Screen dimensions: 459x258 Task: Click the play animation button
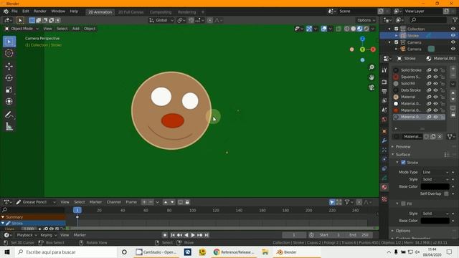click(193, 235)
